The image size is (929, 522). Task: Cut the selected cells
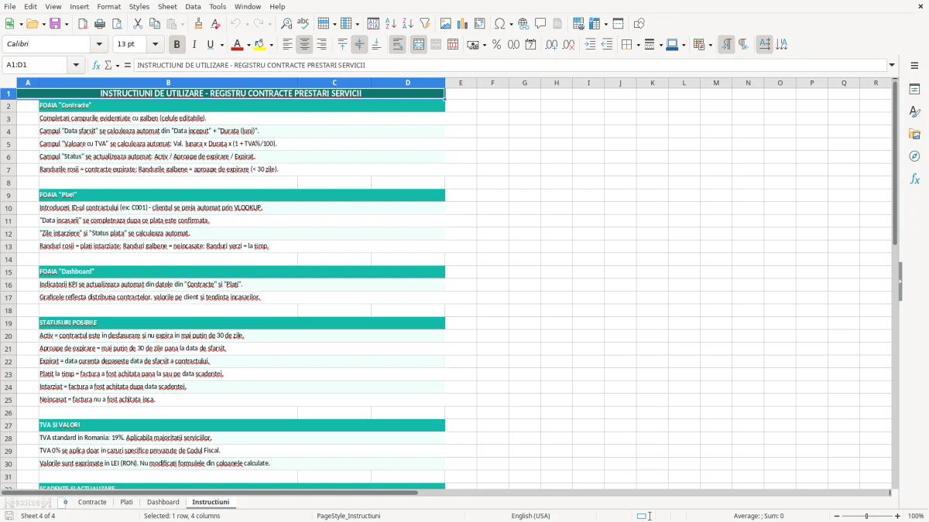point(138,24)
